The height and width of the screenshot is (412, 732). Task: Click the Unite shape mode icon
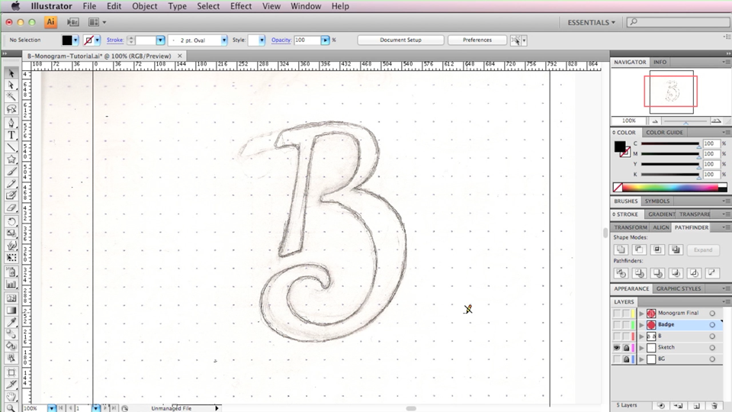click(621, 249)
